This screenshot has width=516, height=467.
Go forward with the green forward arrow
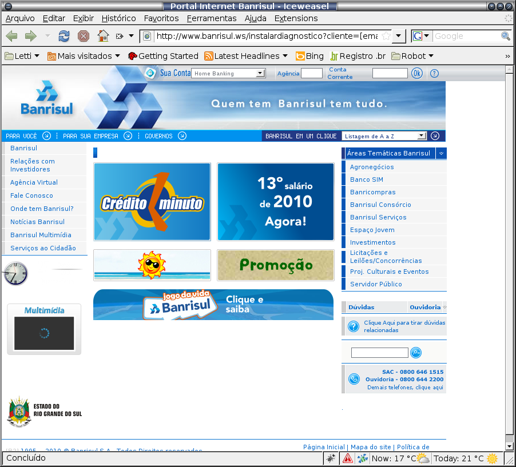[30, 36]
